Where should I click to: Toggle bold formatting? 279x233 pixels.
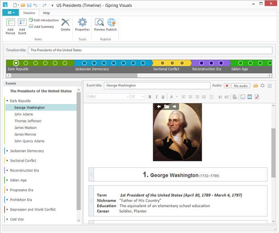pyautogui.click(x=150, y=97)
